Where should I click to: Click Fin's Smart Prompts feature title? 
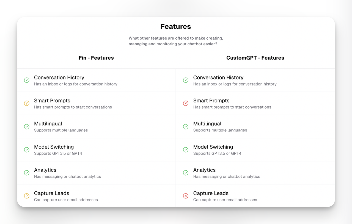pyautogui.click(x=52, y=101)
